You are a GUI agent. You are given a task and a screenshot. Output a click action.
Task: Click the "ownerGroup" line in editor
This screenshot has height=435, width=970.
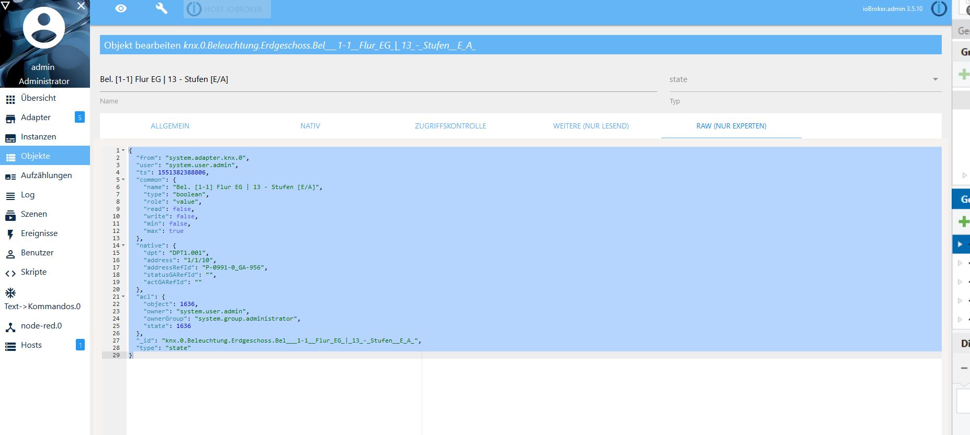pyautogui.click(x=222, y=319)
